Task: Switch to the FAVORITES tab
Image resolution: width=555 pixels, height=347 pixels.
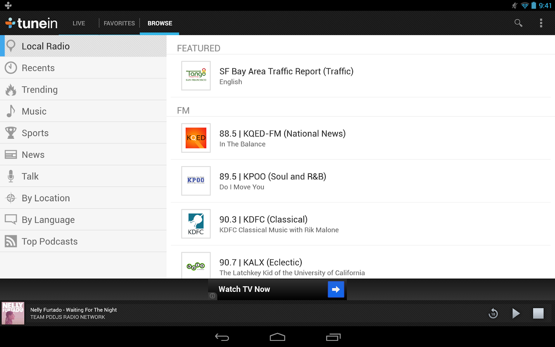Action: point(119,23)
